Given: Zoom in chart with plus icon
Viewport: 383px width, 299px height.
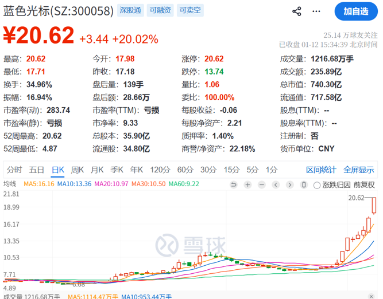Looking at the screenshot, I should [x=247, y=184].
